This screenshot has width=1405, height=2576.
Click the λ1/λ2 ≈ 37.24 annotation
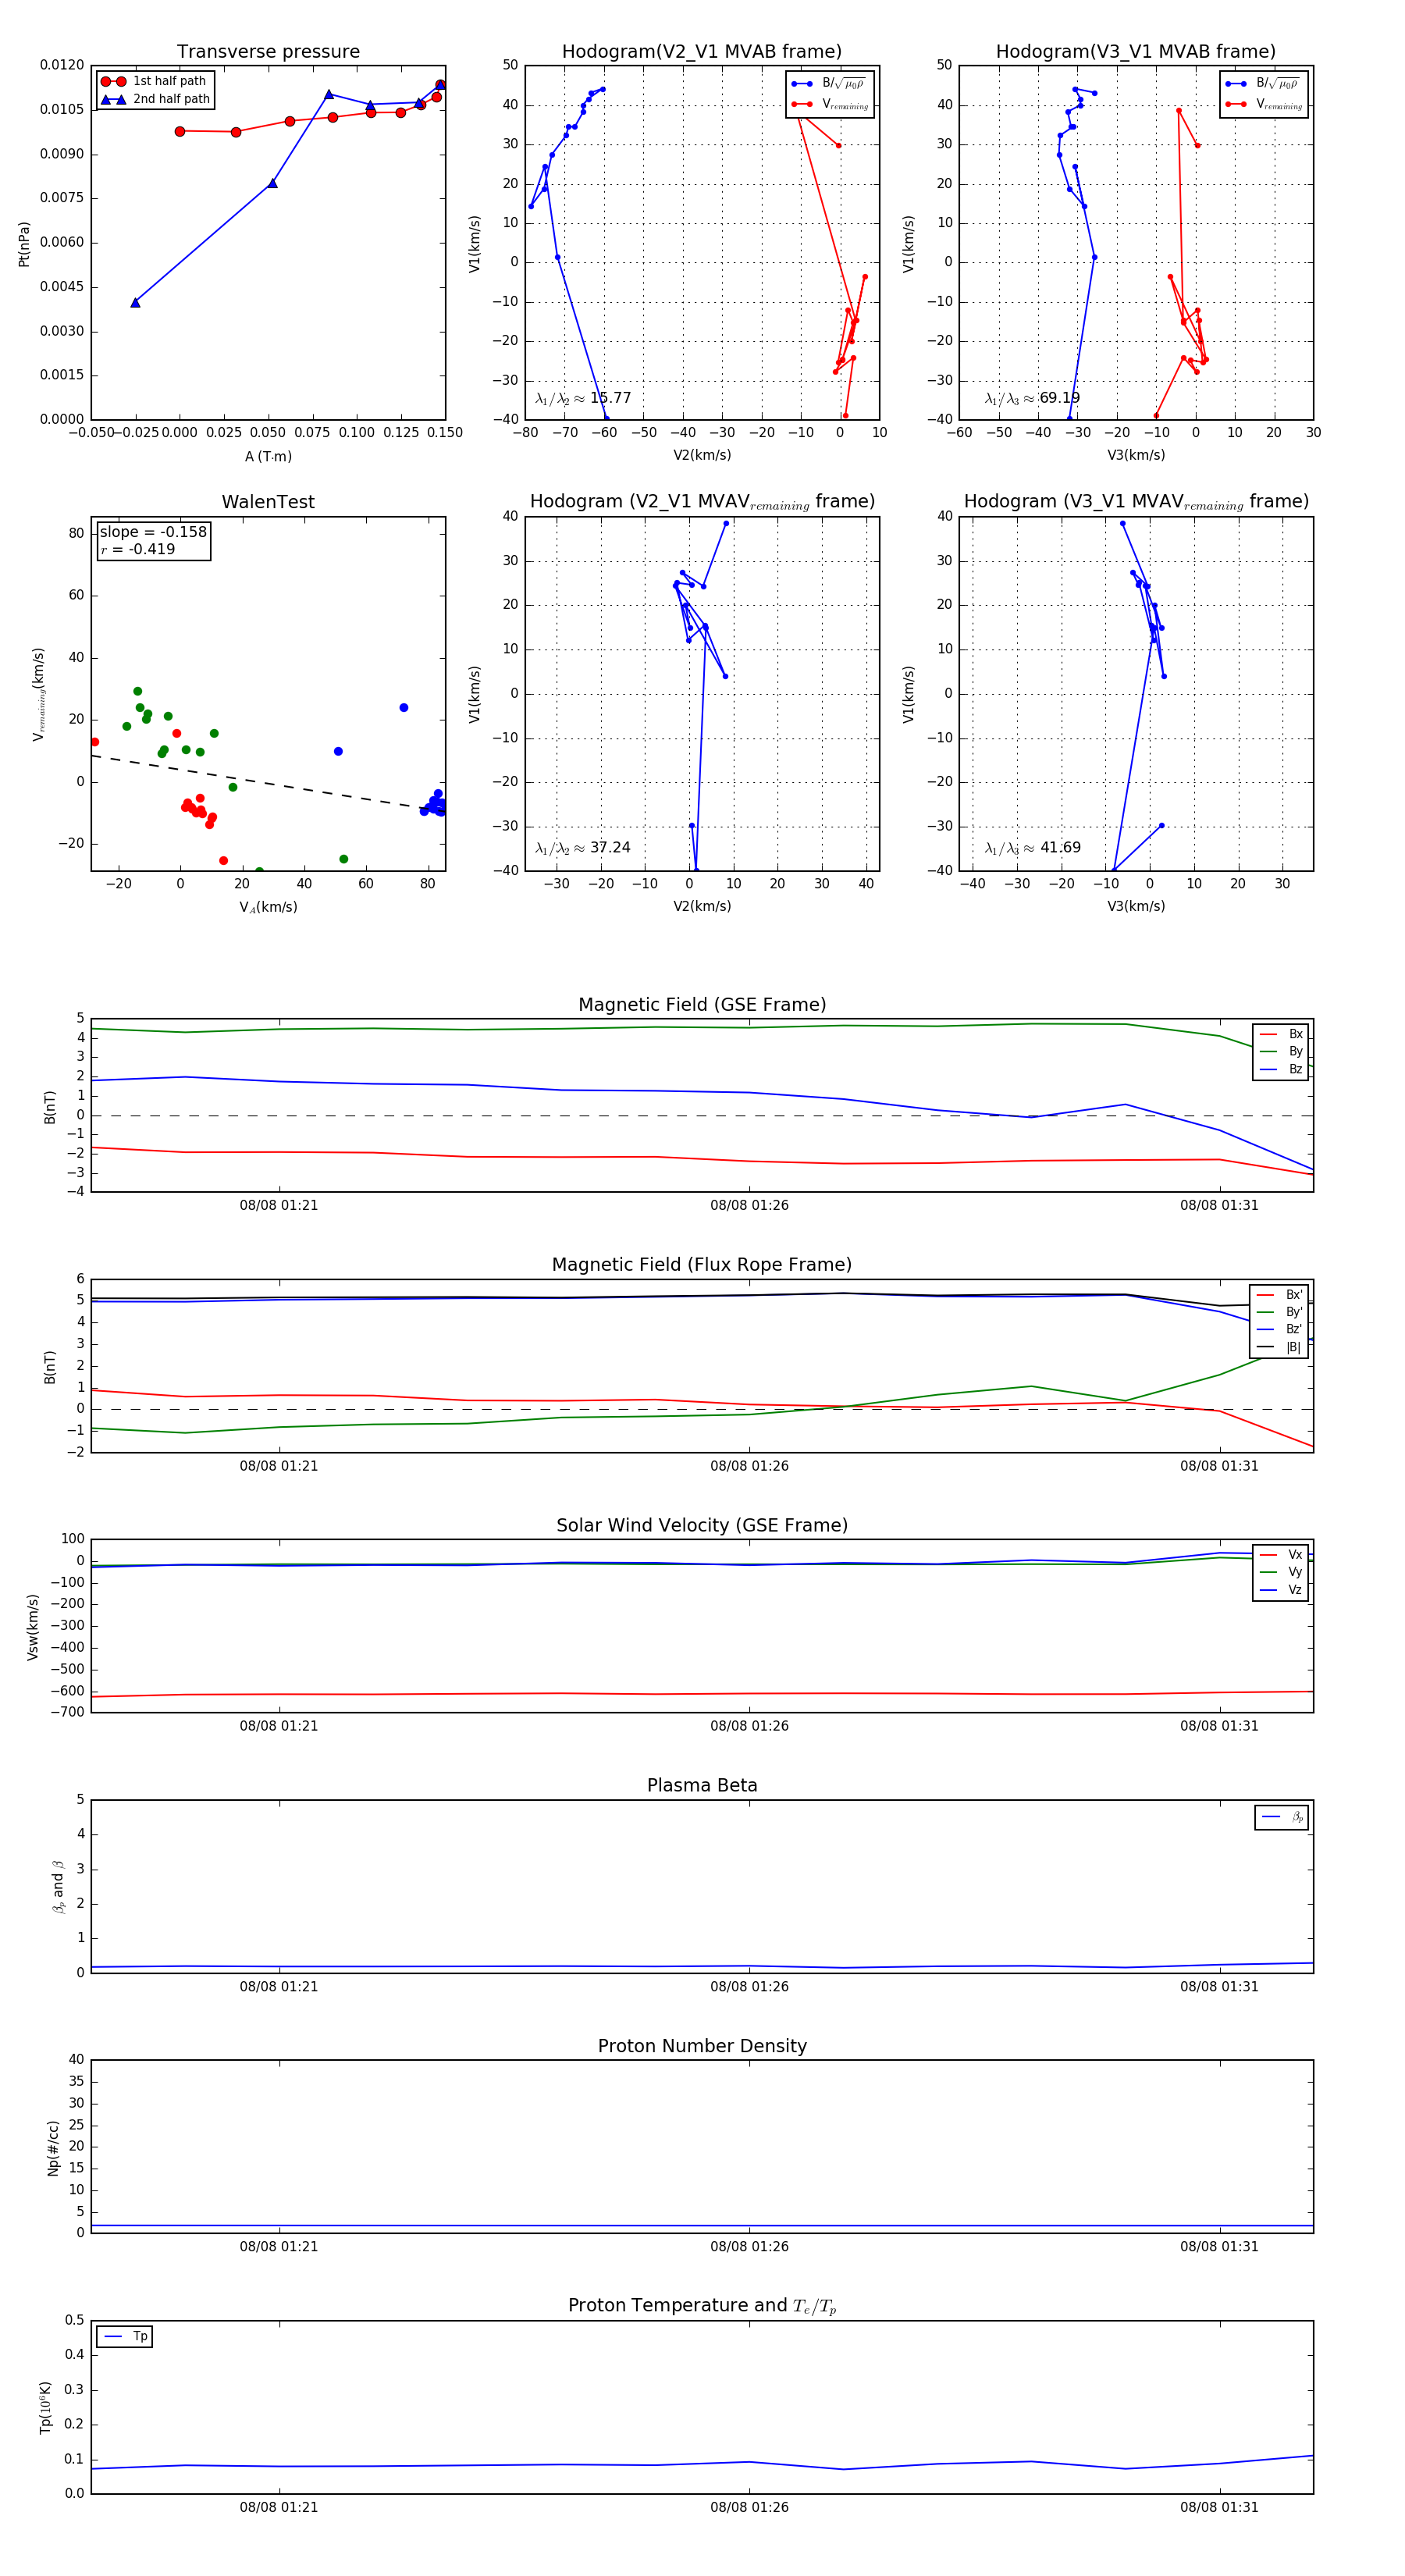coord(583,848)
